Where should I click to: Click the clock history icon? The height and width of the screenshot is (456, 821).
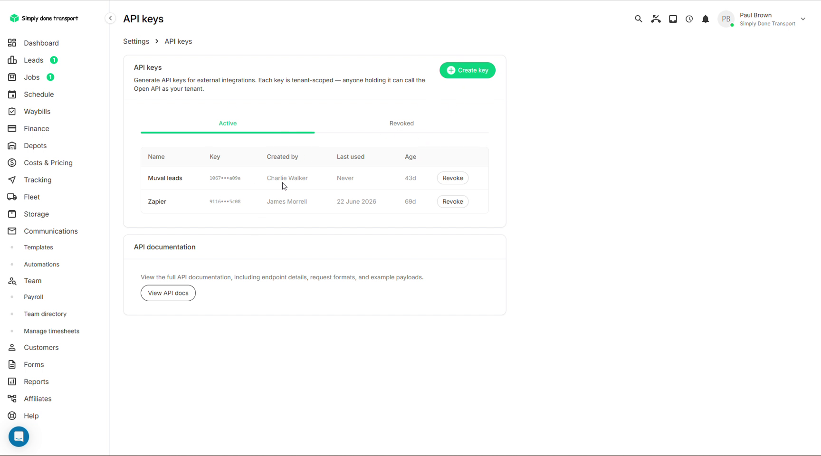coord(689,19)
